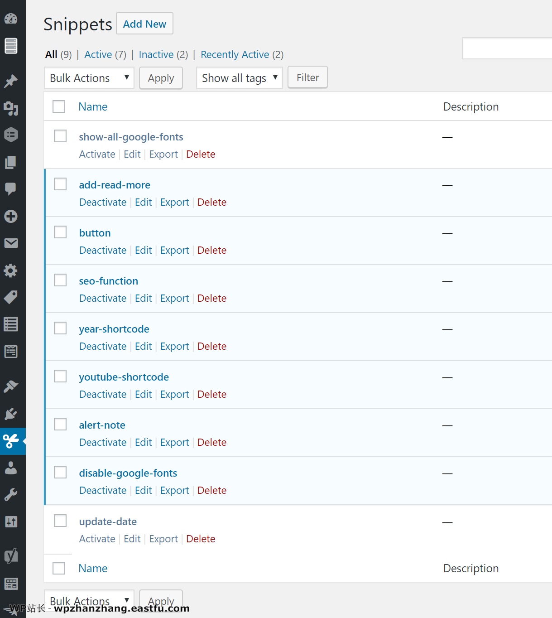Export the seo-function snippet
The image size is (552, 618).
click(174, 298)
